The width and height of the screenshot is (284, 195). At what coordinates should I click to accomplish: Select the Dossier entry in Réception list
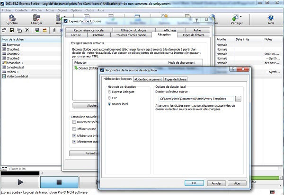click(86, 68)
